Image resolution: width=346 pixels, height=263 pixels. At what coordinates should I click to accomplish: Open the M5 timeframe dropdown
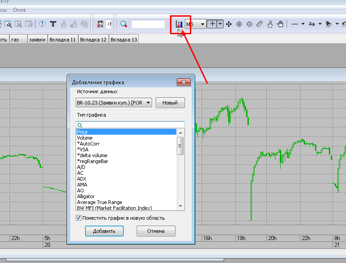coord(196,24)
